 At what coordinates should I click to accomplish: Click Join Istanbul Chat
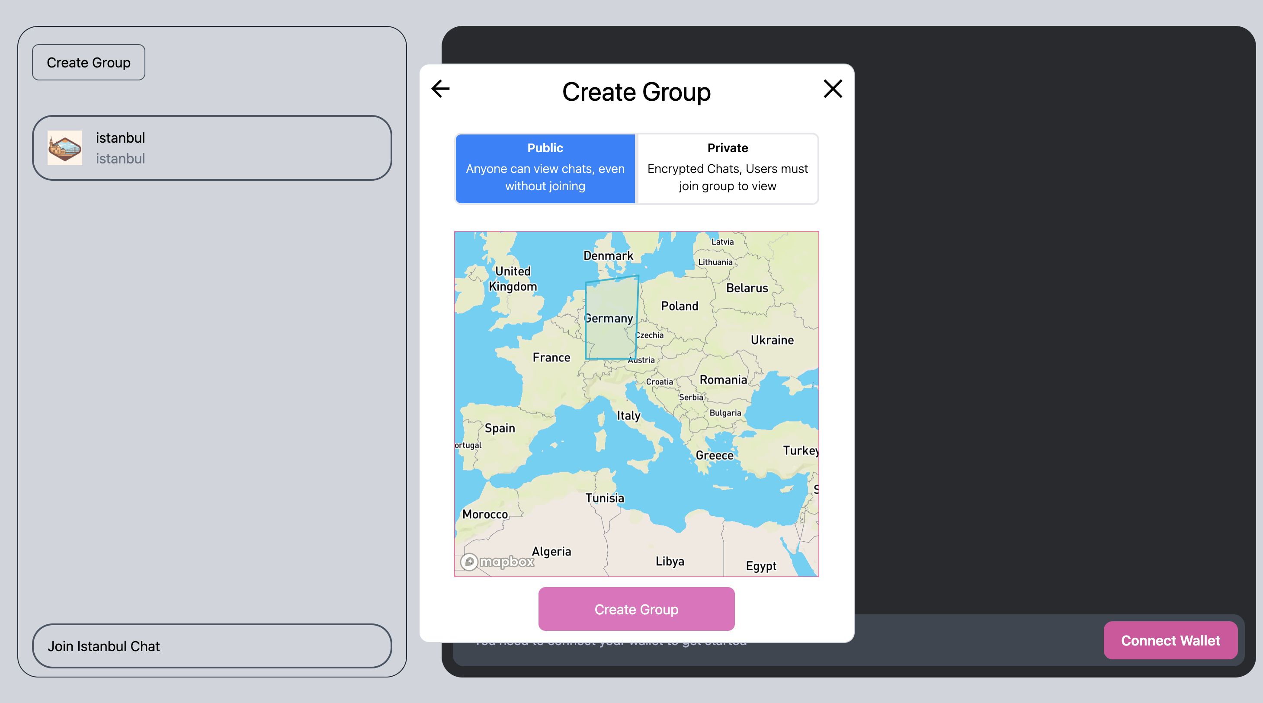[x=212, y=645]
